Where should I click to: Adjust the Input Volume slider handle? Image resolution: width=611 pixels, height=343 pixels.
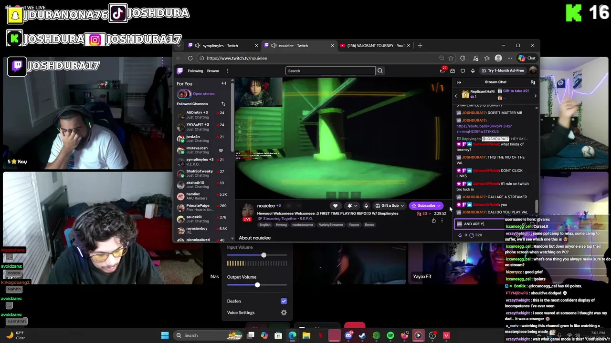pos(263,255)
